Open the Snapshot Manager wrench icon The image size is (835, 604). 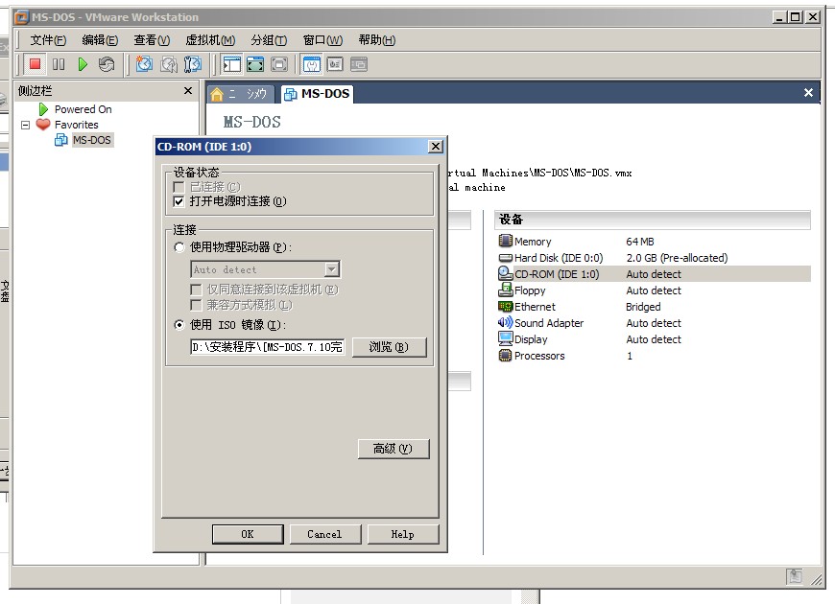192,64
